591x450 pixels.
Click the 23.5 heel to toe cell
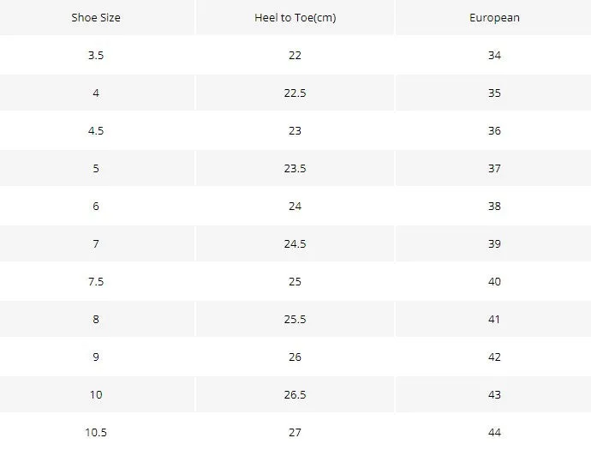coord(295,168)
